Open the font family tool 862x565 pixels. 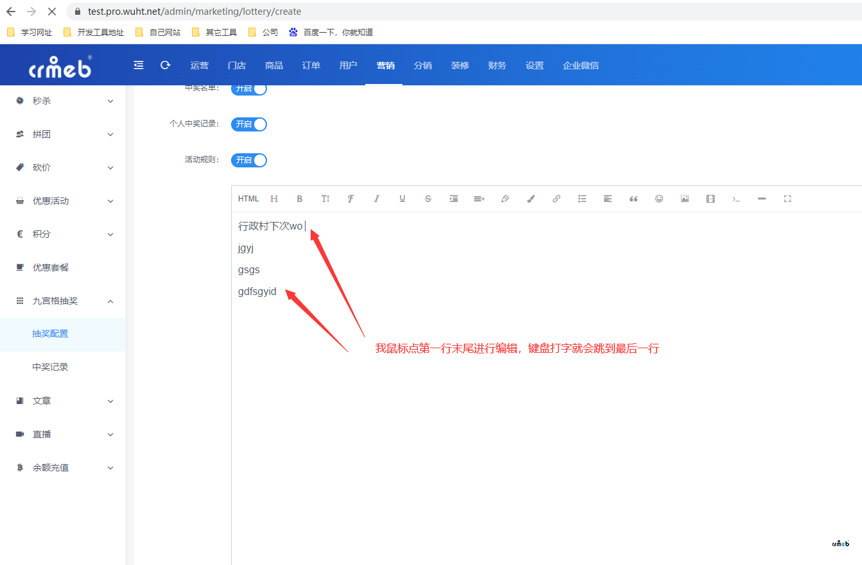point(351,199)
